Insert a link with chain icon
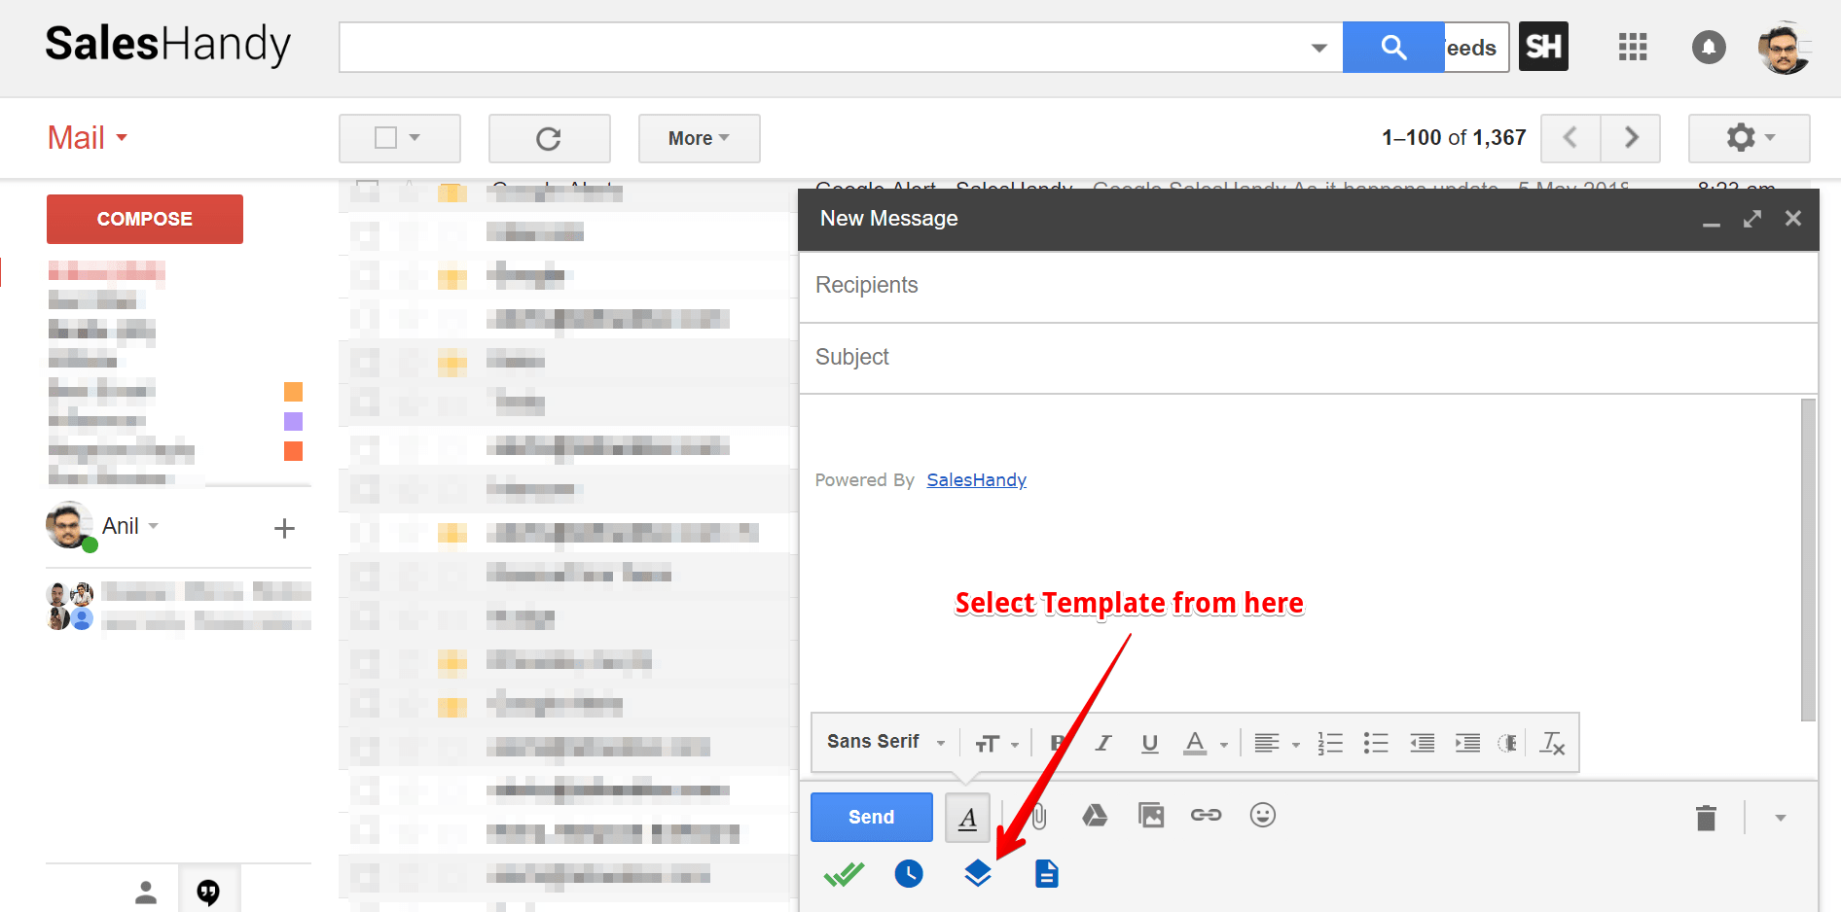The height and width of the screenshot is (912, 1841). (x=1206, y=816)
